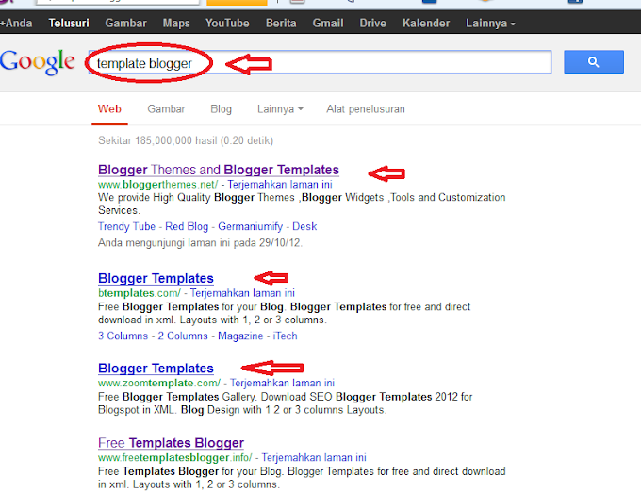Screen dimensions: 641x492
Task: Select Telusuri in the black navigation bar
Action: [x=69, y=23]
